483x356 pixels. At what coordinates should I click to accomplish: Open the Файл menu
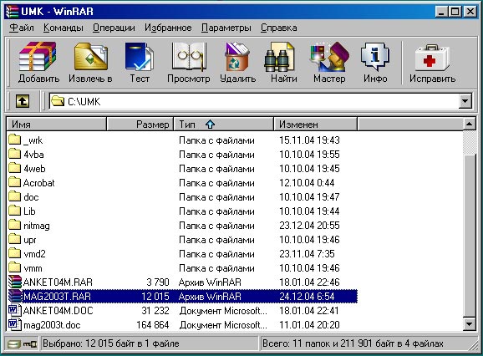22,28
